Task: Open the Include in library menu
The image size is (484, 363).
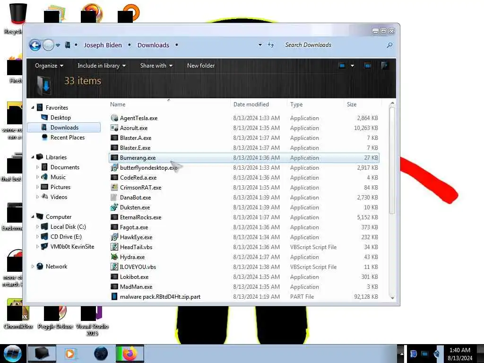Action: [102, 65]
